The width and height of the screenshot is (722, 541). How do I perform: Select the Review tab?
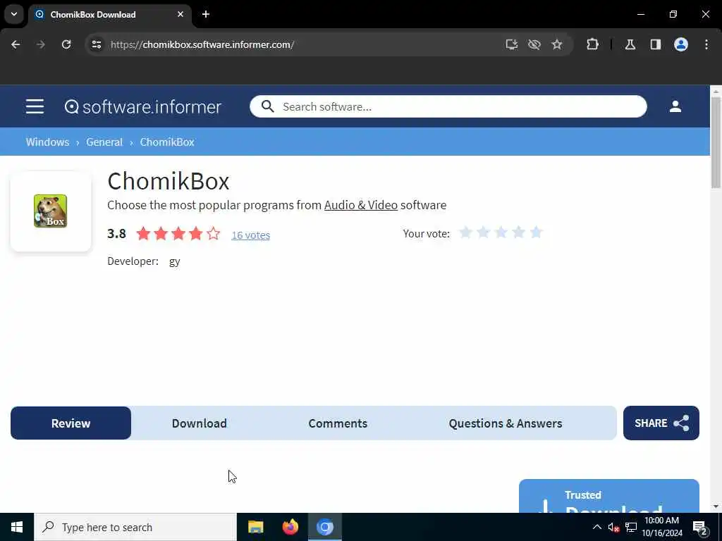[x=71, y=423]
